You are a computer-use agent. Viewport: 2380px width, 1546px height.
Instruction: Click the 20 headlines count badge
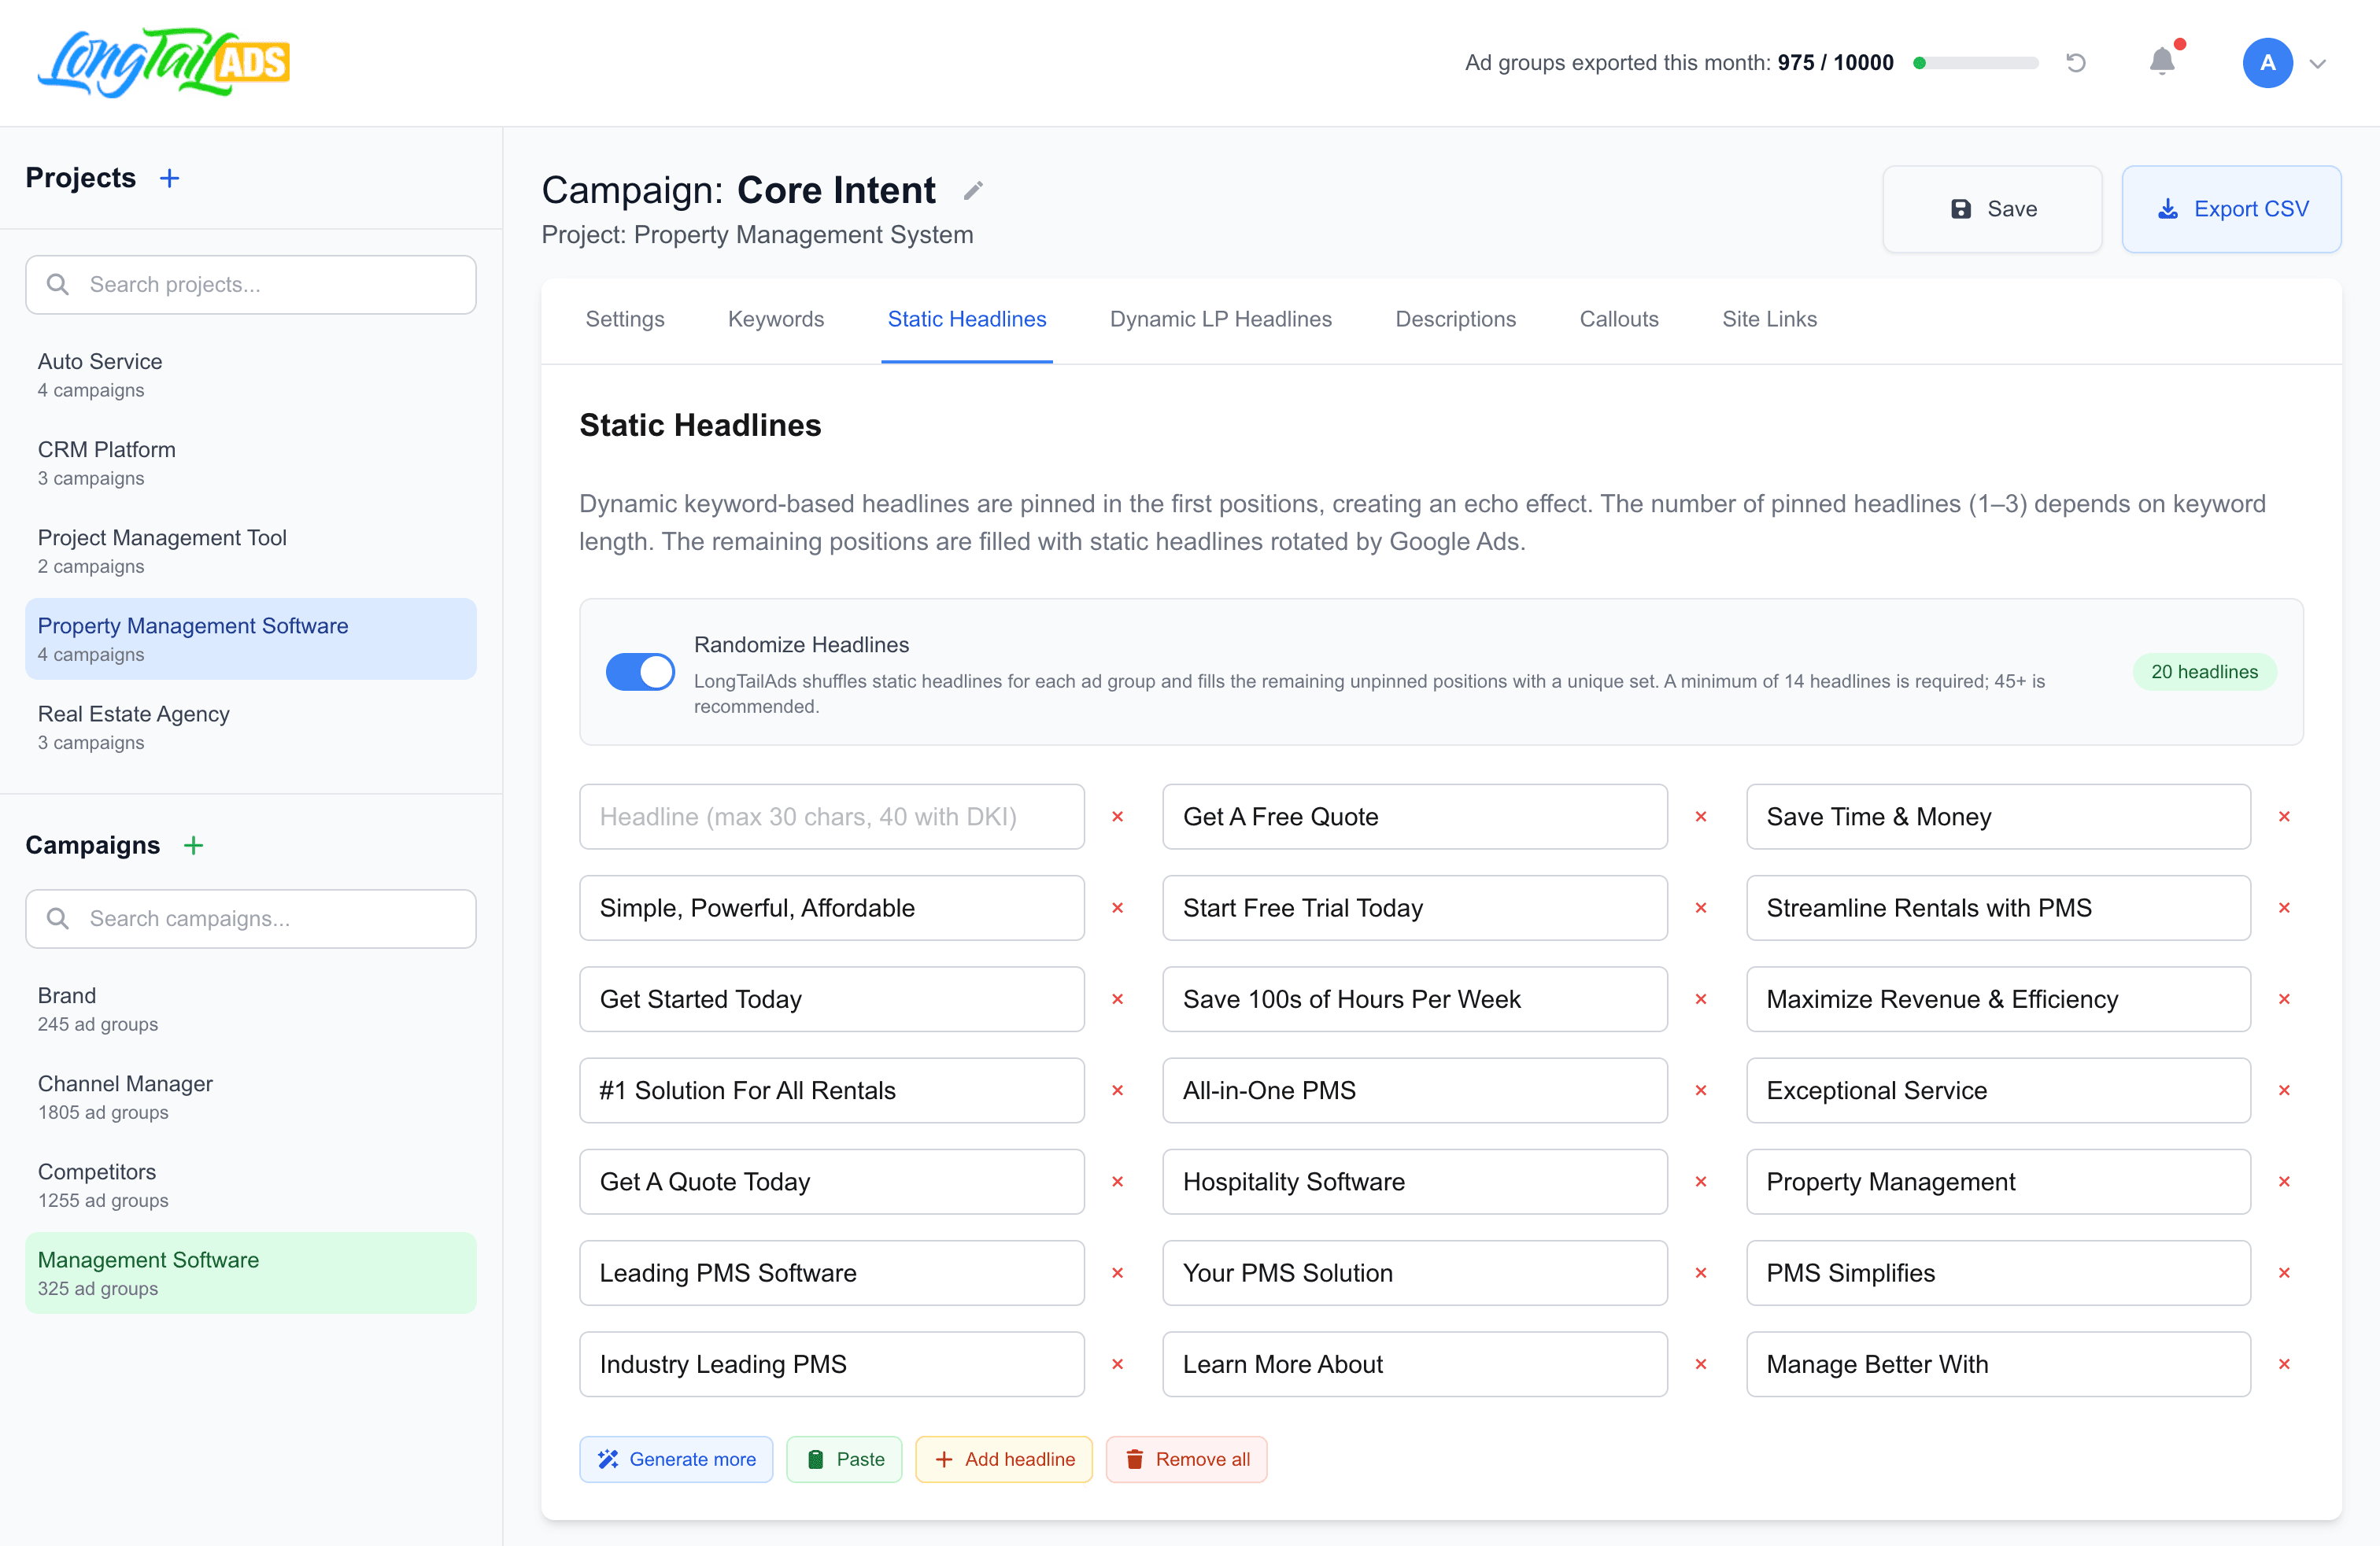point(2204,672)
